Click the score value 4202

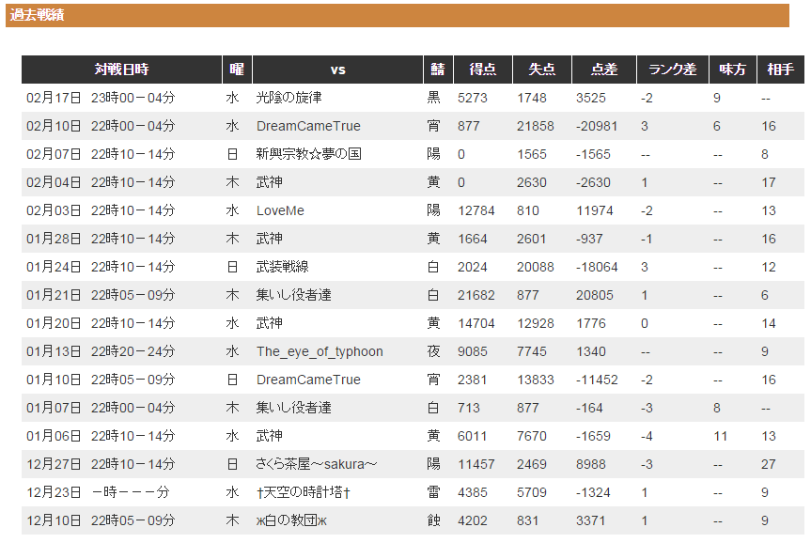click(472, 520)
